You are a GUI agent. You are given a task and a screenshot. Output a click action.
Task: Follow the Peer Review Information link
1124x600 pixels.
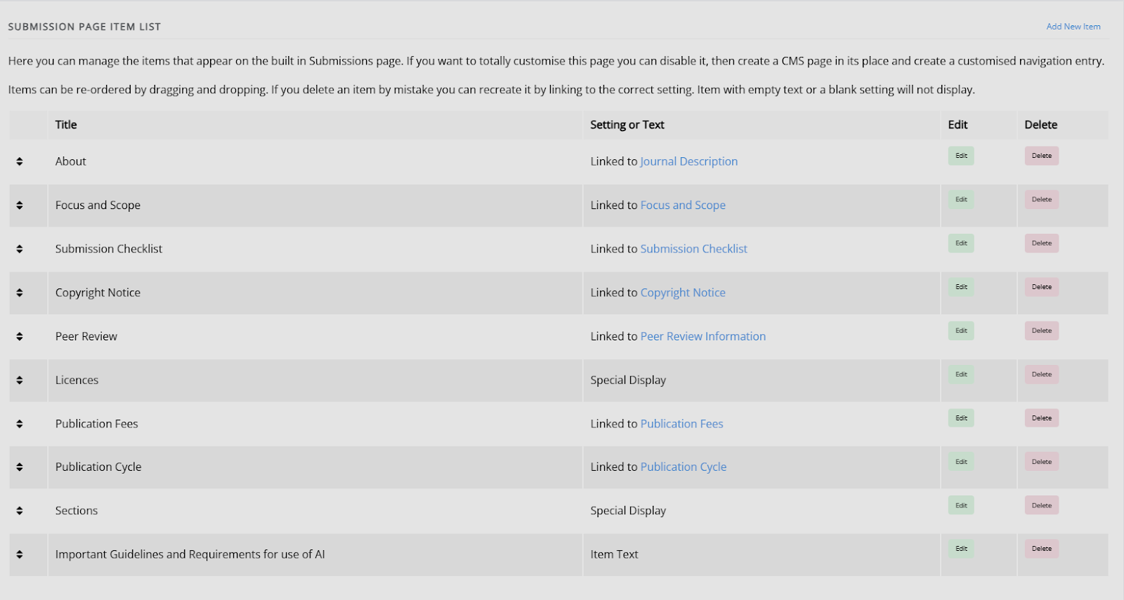tap(703, 336)
